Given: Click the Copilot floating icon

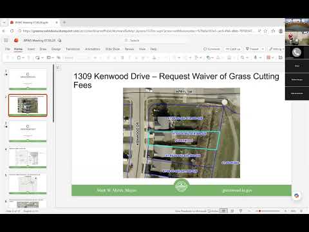Looking at the screenshot, I should tap(297, 196).
